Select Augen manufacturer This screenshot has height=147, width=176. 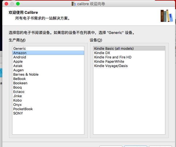click(x=48, y=70)
